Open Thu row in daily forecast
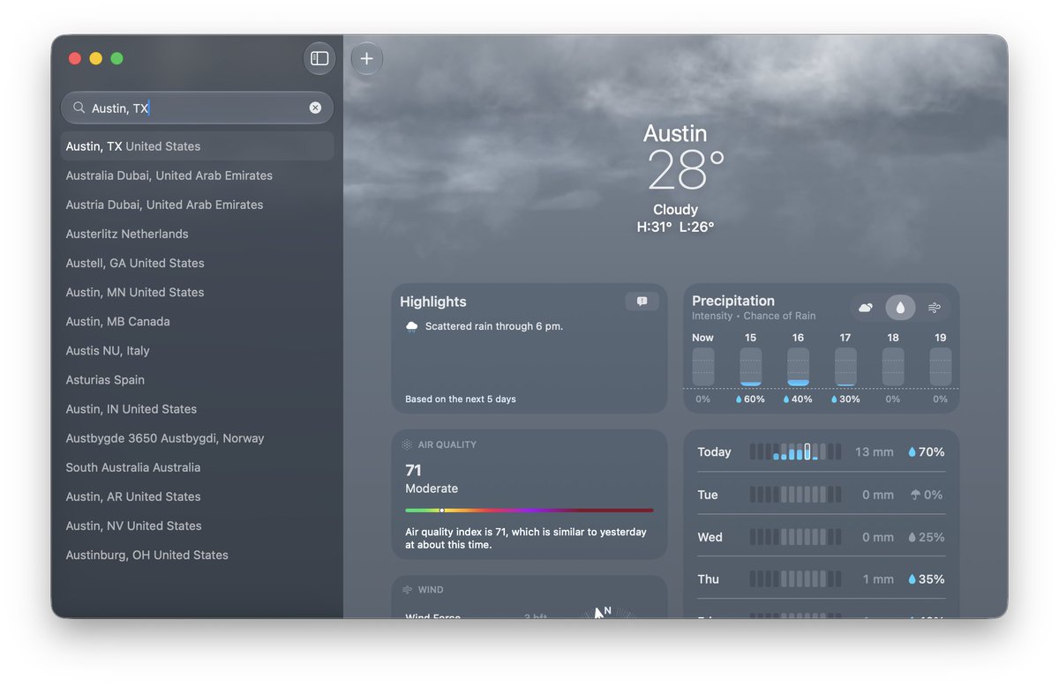 click(821, 579)
